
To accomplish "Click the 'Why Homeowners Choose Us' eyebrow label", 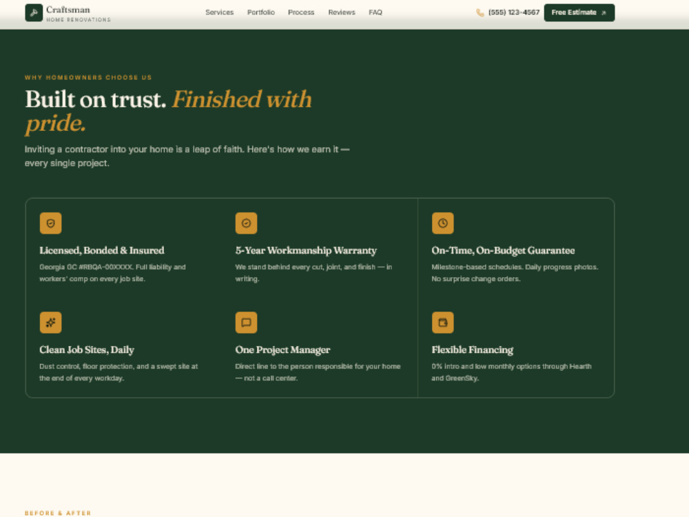I will (x=88, y=77).
